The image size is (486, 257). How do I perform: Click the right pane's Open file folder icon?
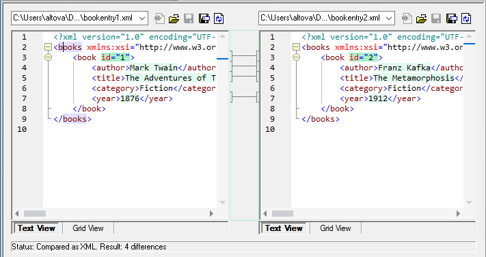[x=421, y=18]
